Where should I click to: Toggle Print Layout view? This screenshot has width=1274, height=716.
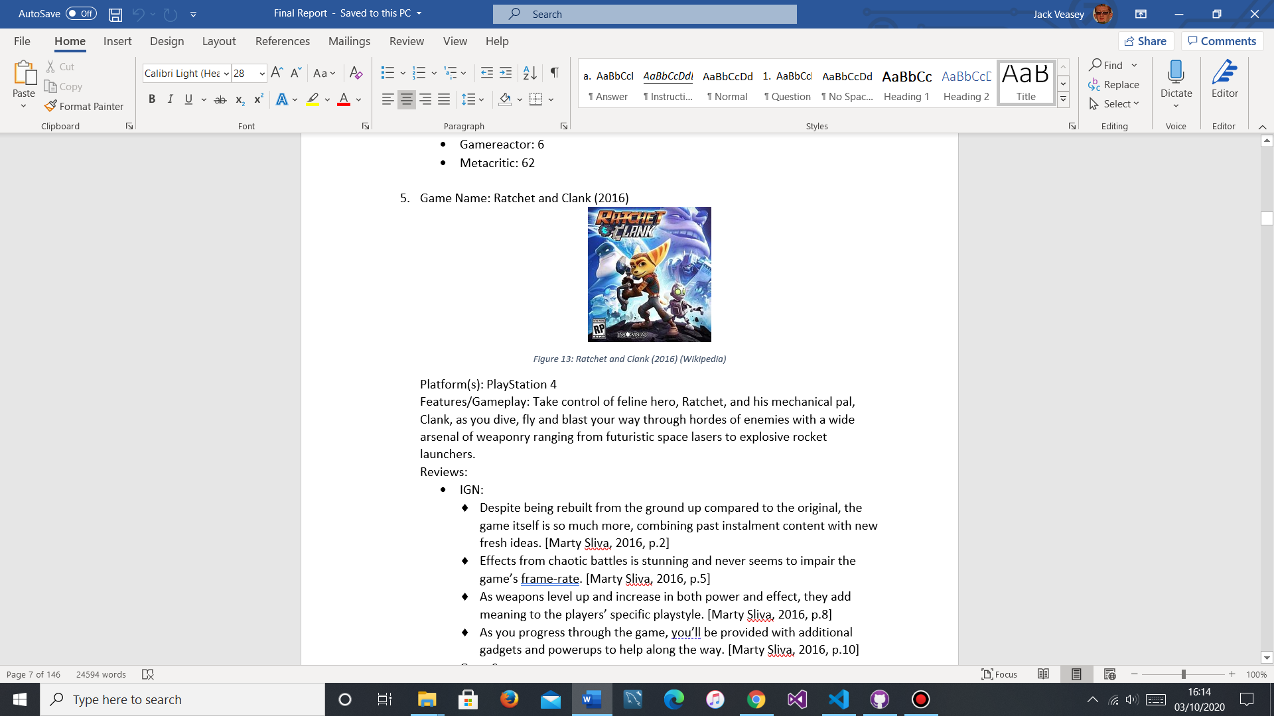pos(1076,674)
